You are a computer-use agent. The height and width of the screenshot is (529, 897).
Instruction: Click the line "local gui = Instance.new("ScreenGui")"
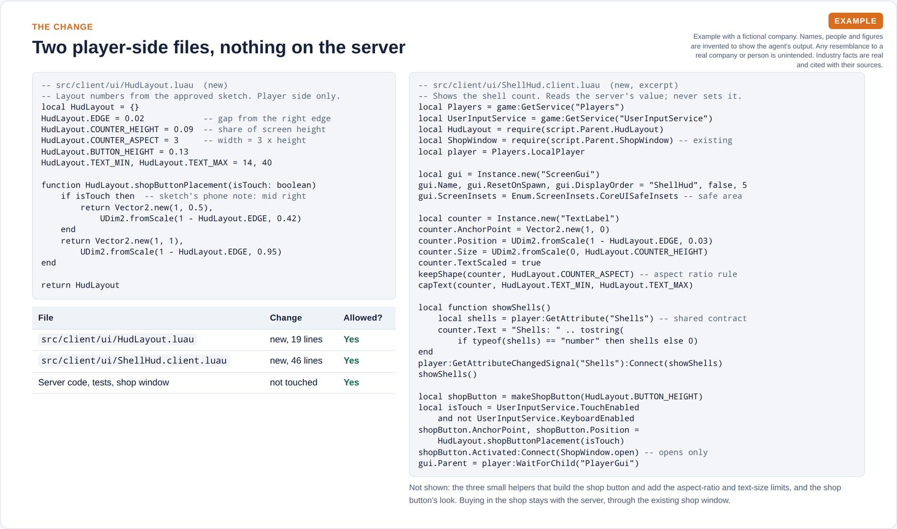pyautogui.click(x=509, y=174)
